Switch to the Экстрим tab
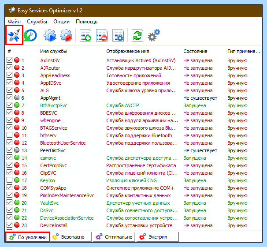 (x=157, y=237)
